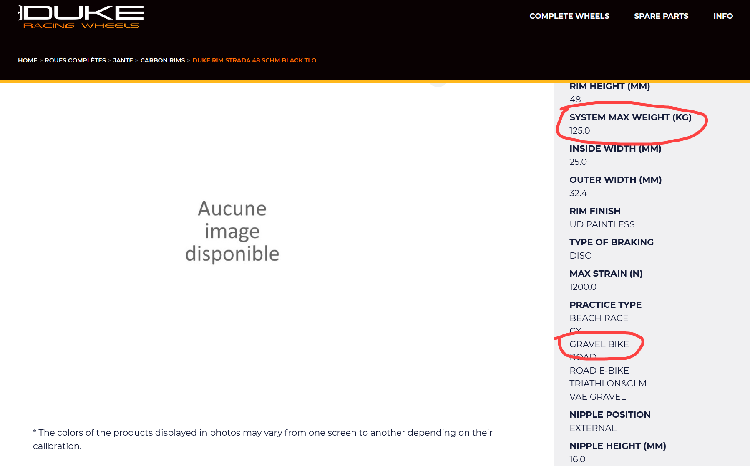
Task: Open the Roues Complètes breadcrumb link
Action: (75, 60)
